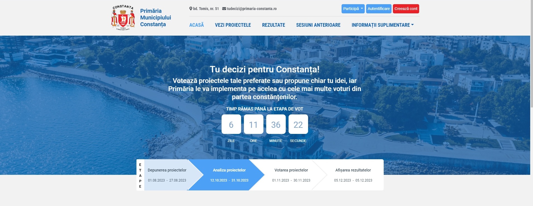Click the envelope email icon
Image resolution: width=533 pixels, height=206 pixels.
[224, 9]
